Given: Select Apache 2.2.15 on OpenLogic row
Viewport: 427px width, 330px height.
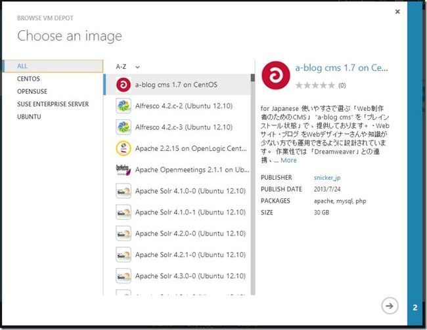Looking at the screenshot, I should tap(177, 148).
